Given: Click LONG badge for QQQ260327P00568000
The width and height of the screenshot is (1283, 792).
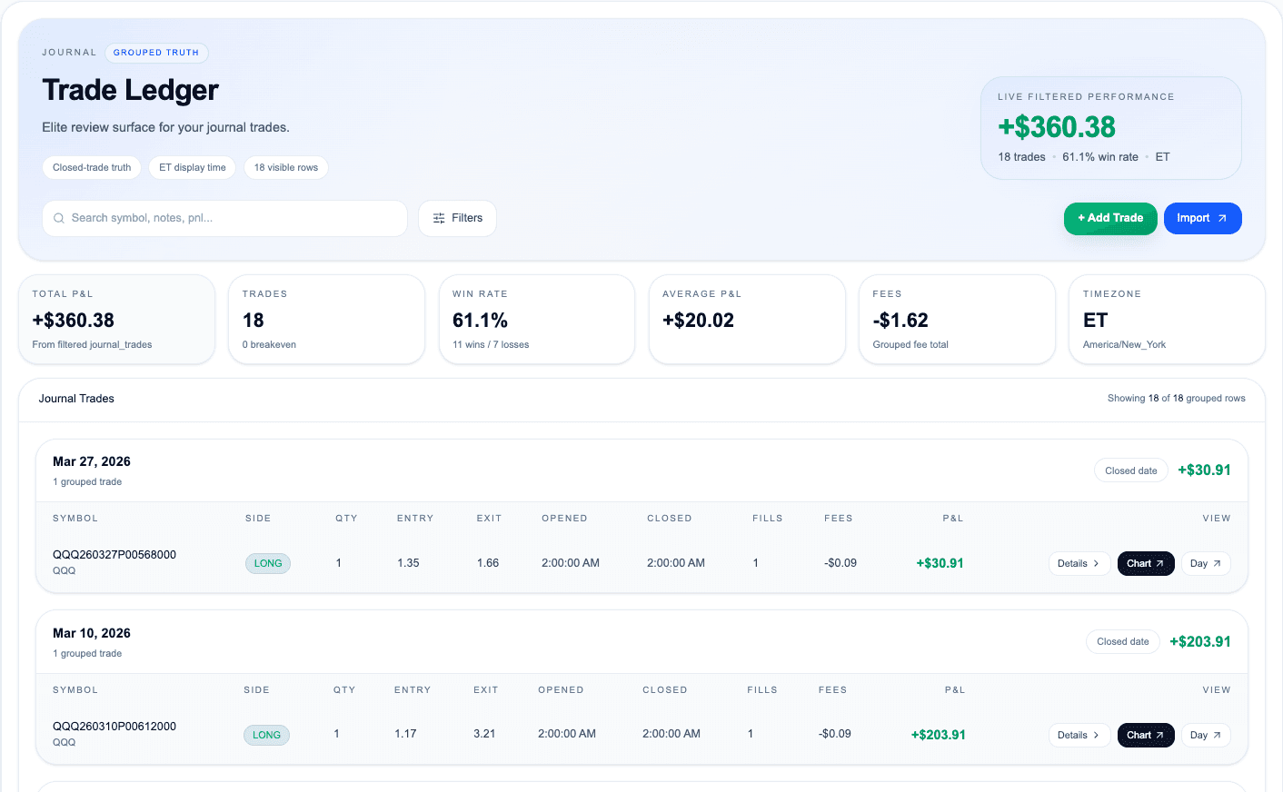Looking at the screenshot, I should pyautogui.click(x=268, y=563).
